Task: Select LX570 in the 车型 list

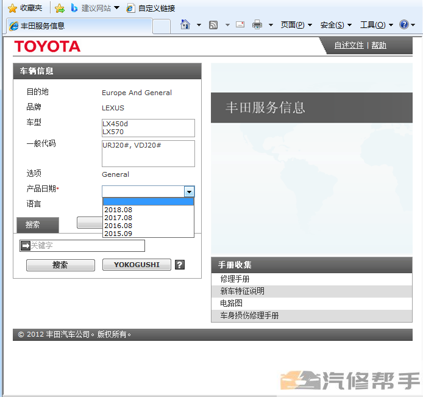Action: coord(148,132)
